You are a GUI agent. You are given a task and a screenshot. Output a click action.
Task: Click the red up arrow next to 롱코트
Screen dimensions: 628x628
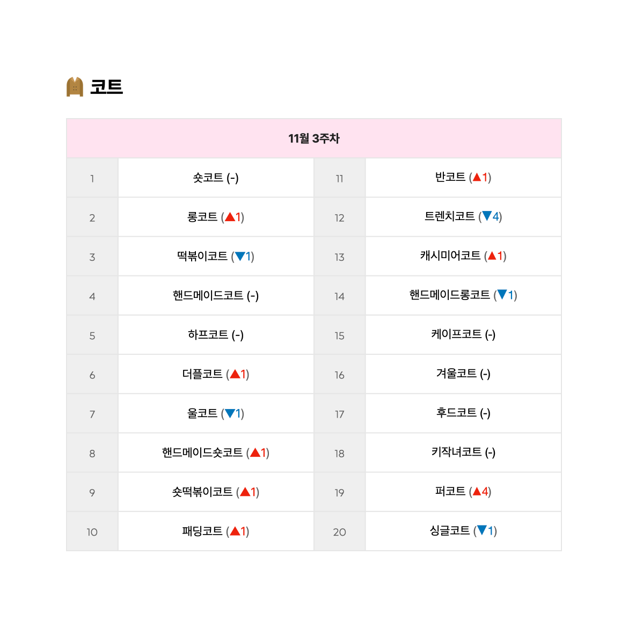(230, 217)
